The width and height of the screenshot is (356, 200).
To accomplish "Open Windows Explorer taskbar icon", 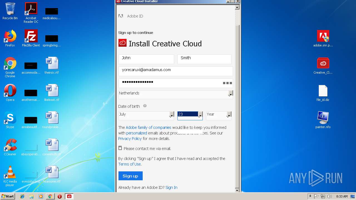I will (31, 196).
